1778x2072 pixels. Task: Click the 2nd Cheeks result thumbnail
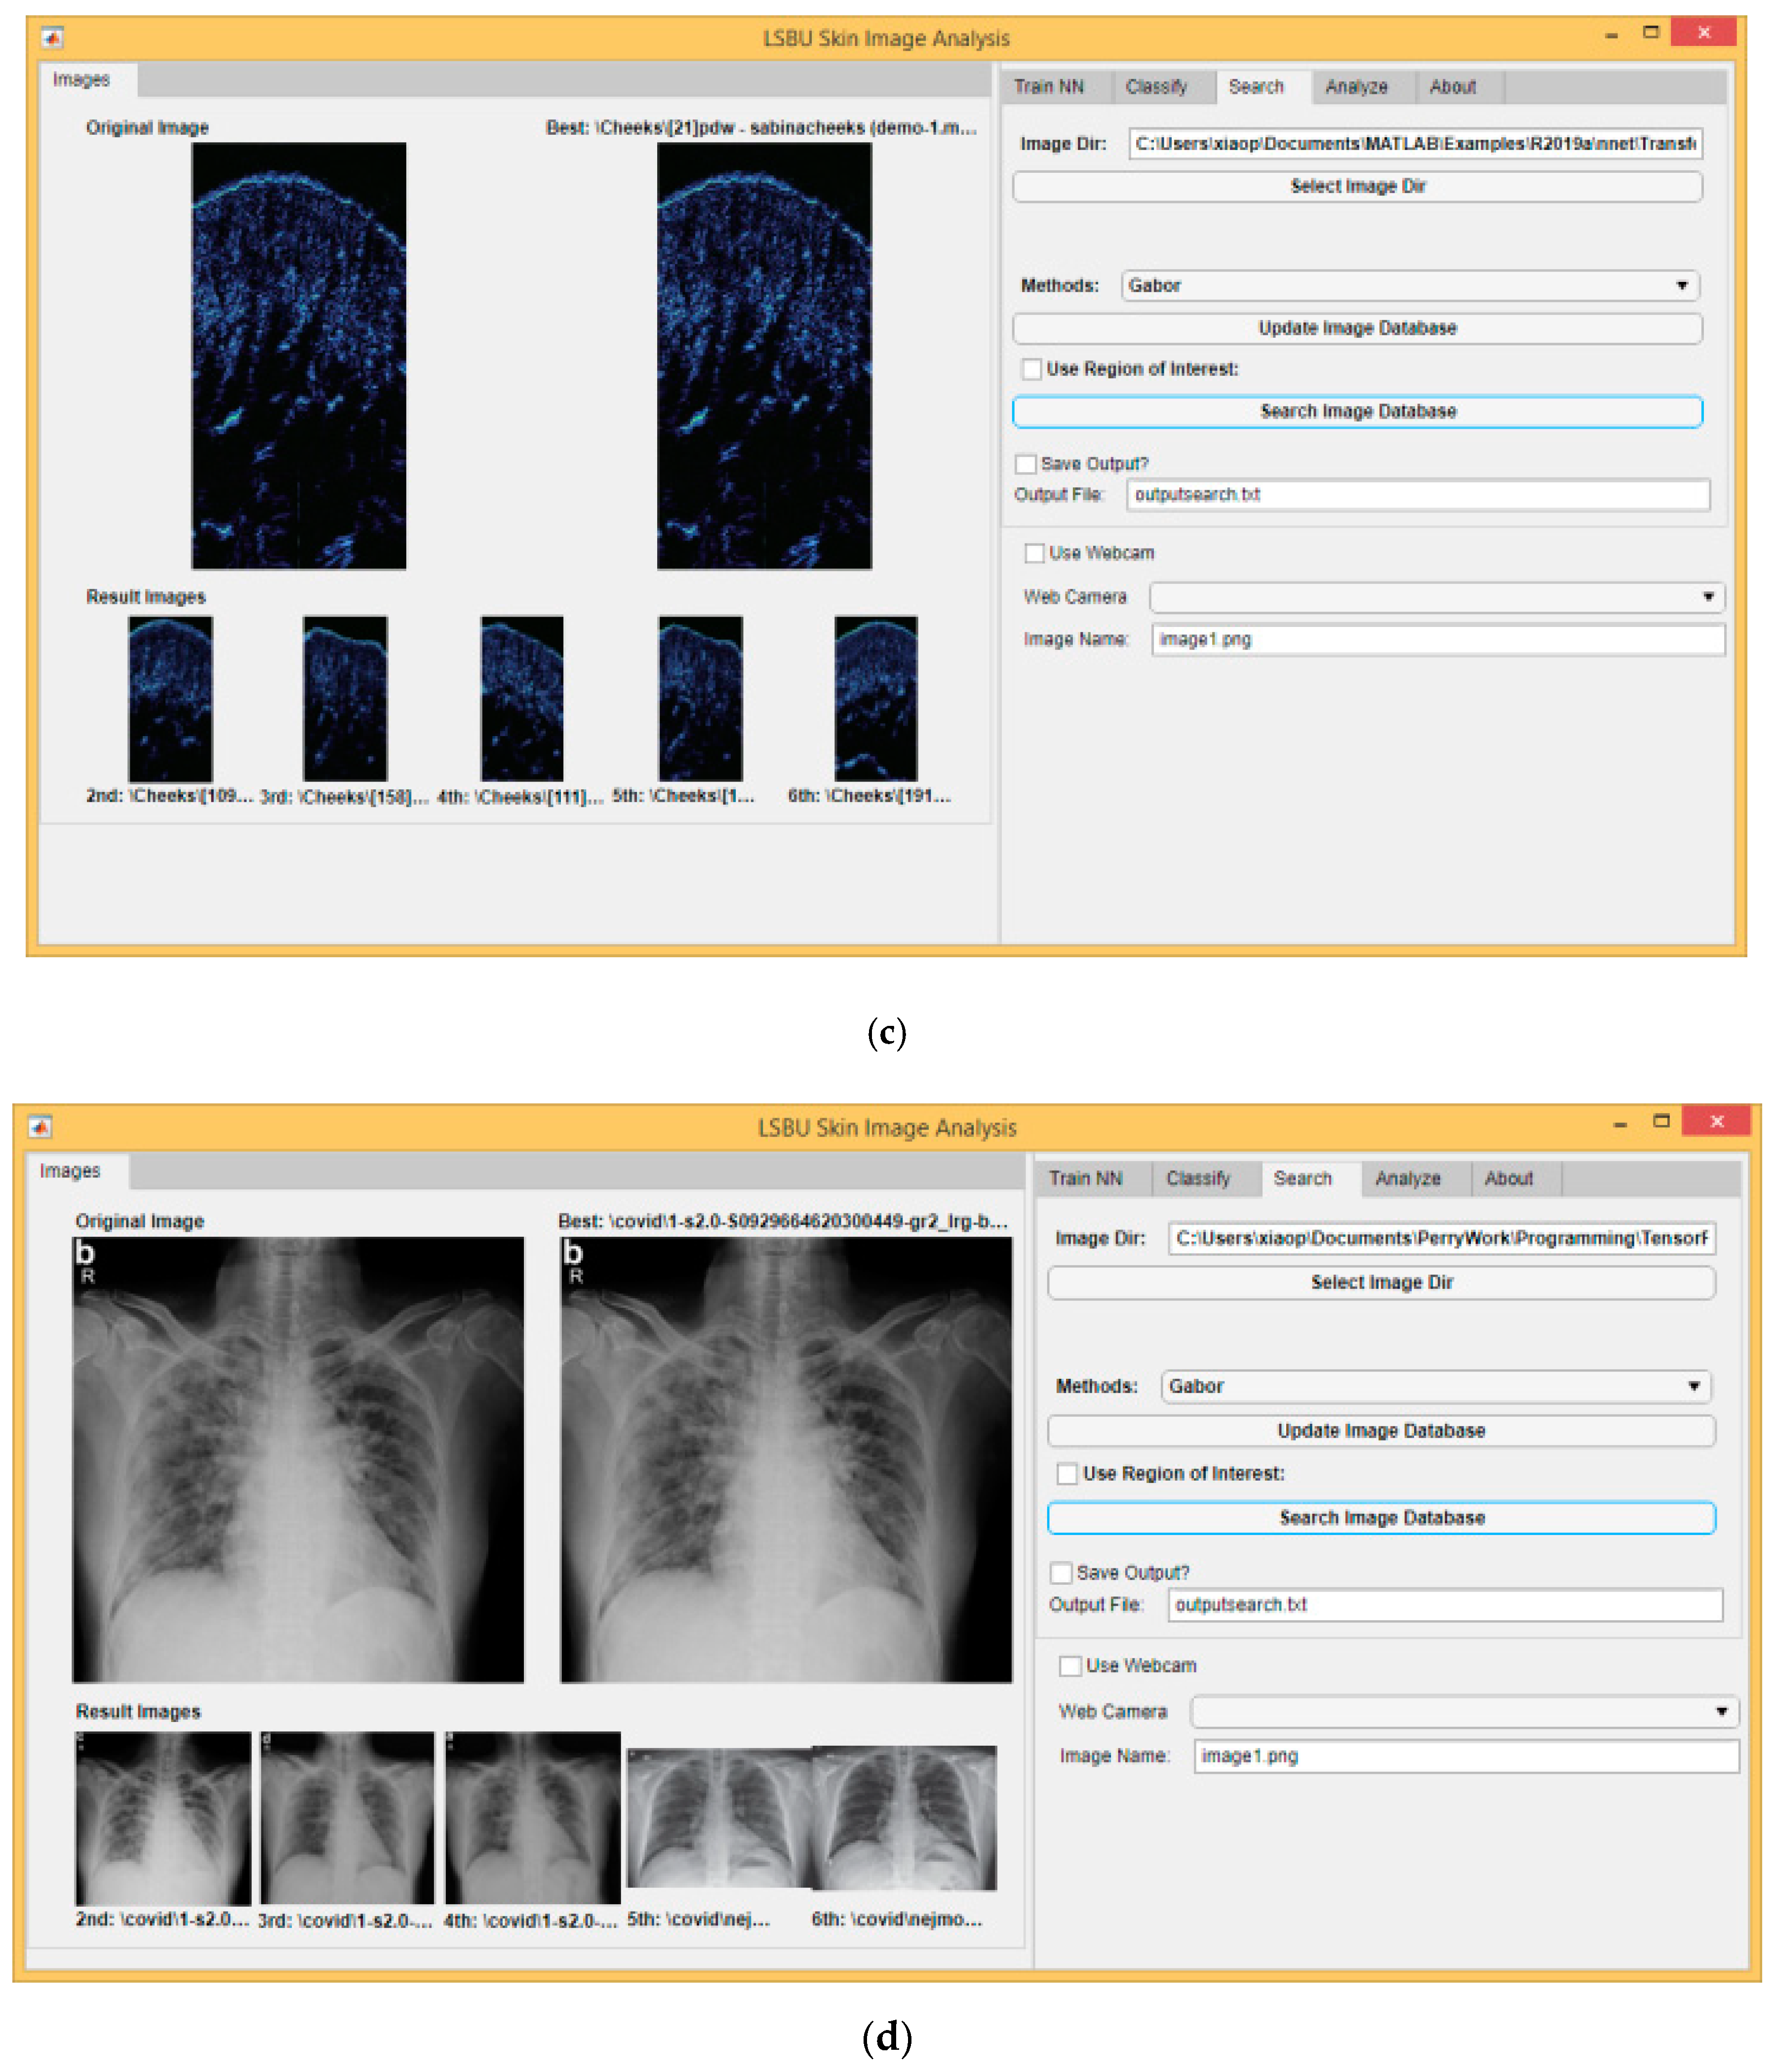click(170, 698)
